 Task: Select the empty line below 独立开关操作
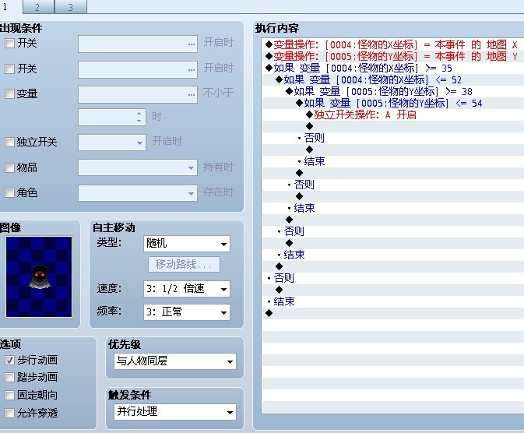click(393, 126)
